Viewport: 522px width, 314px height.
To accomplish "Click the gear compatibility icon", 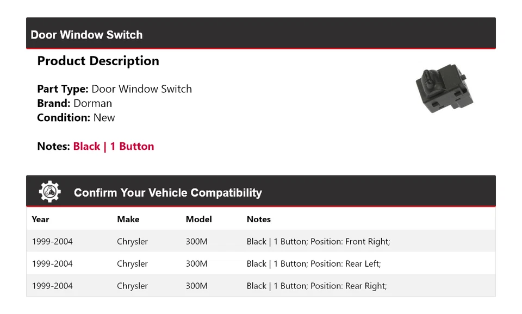I will pos(50,192).
